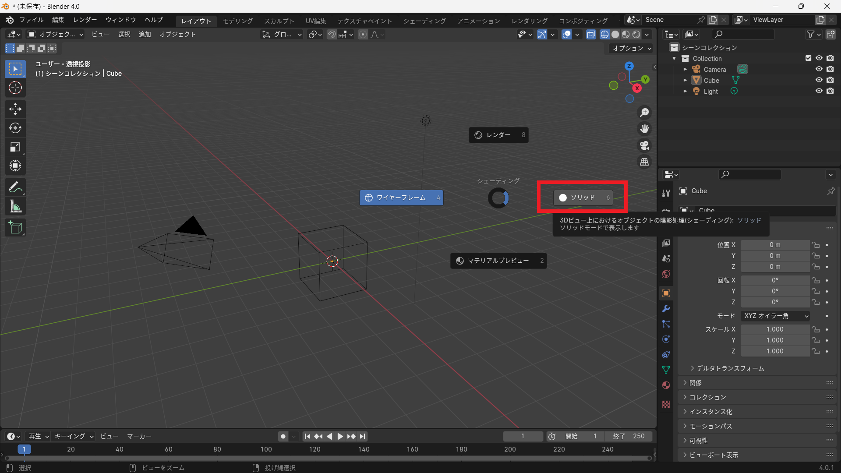Choose ワイヤーフレーム in the shading pie menu
This screenshot has height=473, width=841.
coord(401,198)
